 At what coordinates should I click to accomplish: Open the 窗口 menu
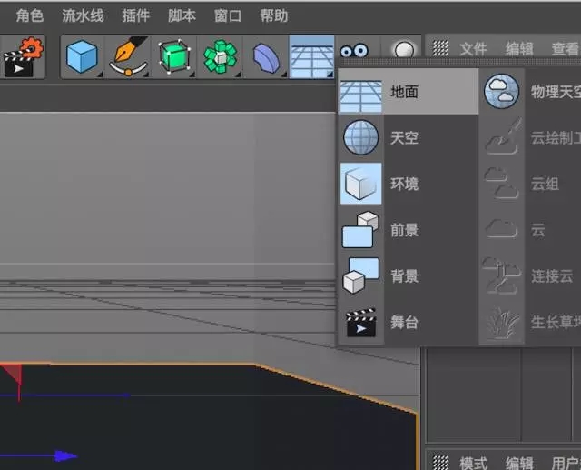(228, 16)
